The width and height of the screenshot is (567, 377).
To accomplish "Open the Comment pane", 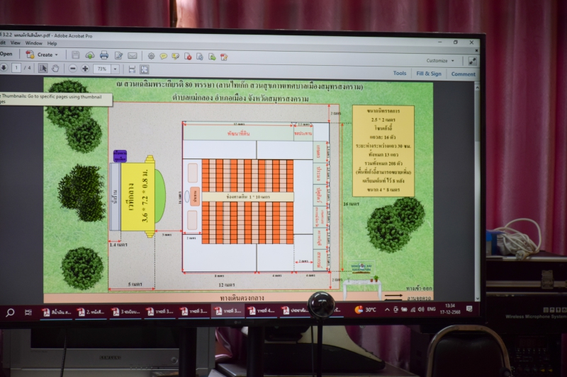I will tap(464, 74).
